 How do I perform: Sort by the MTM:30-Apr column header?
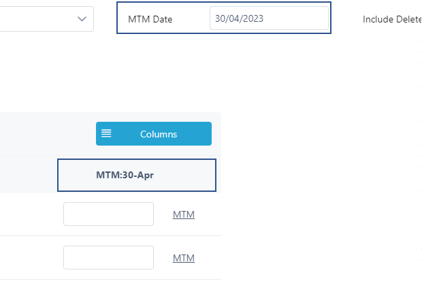coord(137,176)
